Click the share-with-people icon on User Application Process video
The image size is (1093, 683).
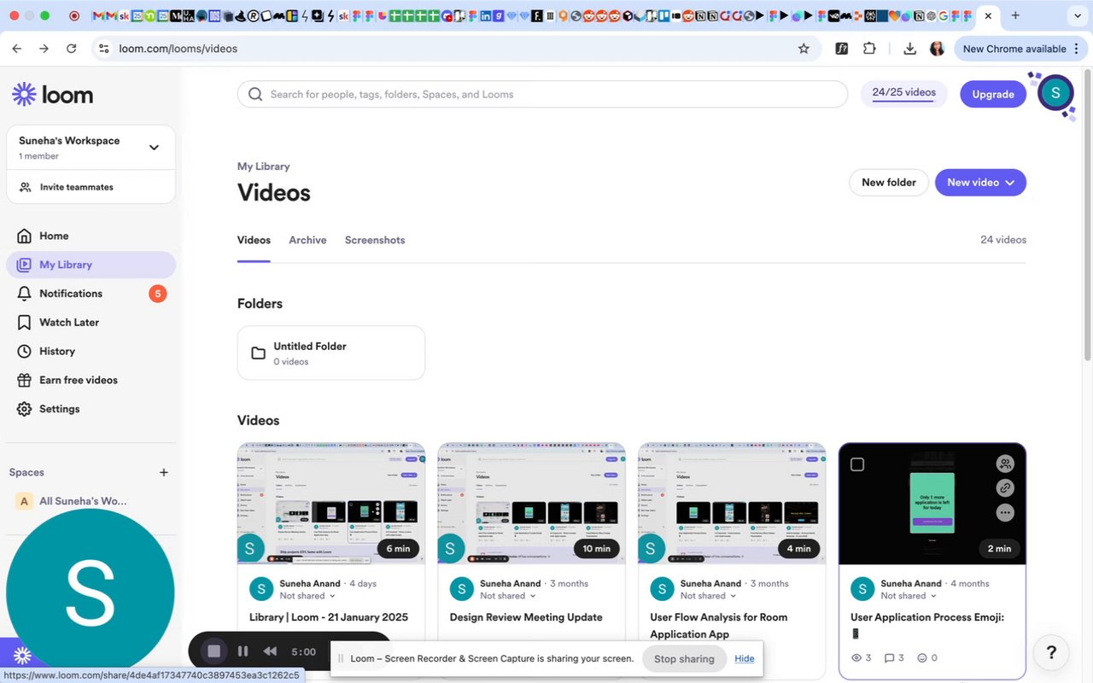click(1005, 464)
